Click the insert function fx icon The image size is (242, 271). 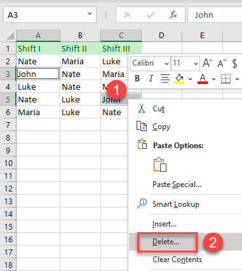[x=173, y=15]
